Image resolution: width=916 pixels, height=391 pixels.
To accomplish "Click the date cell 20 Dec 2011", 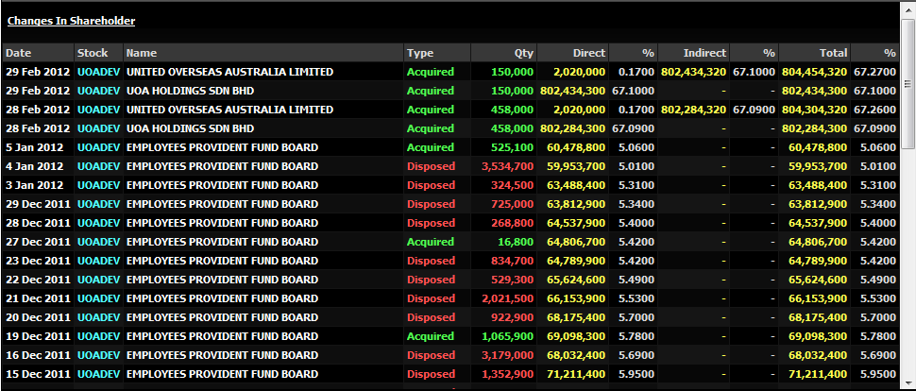I will click(x=38, y=317).
